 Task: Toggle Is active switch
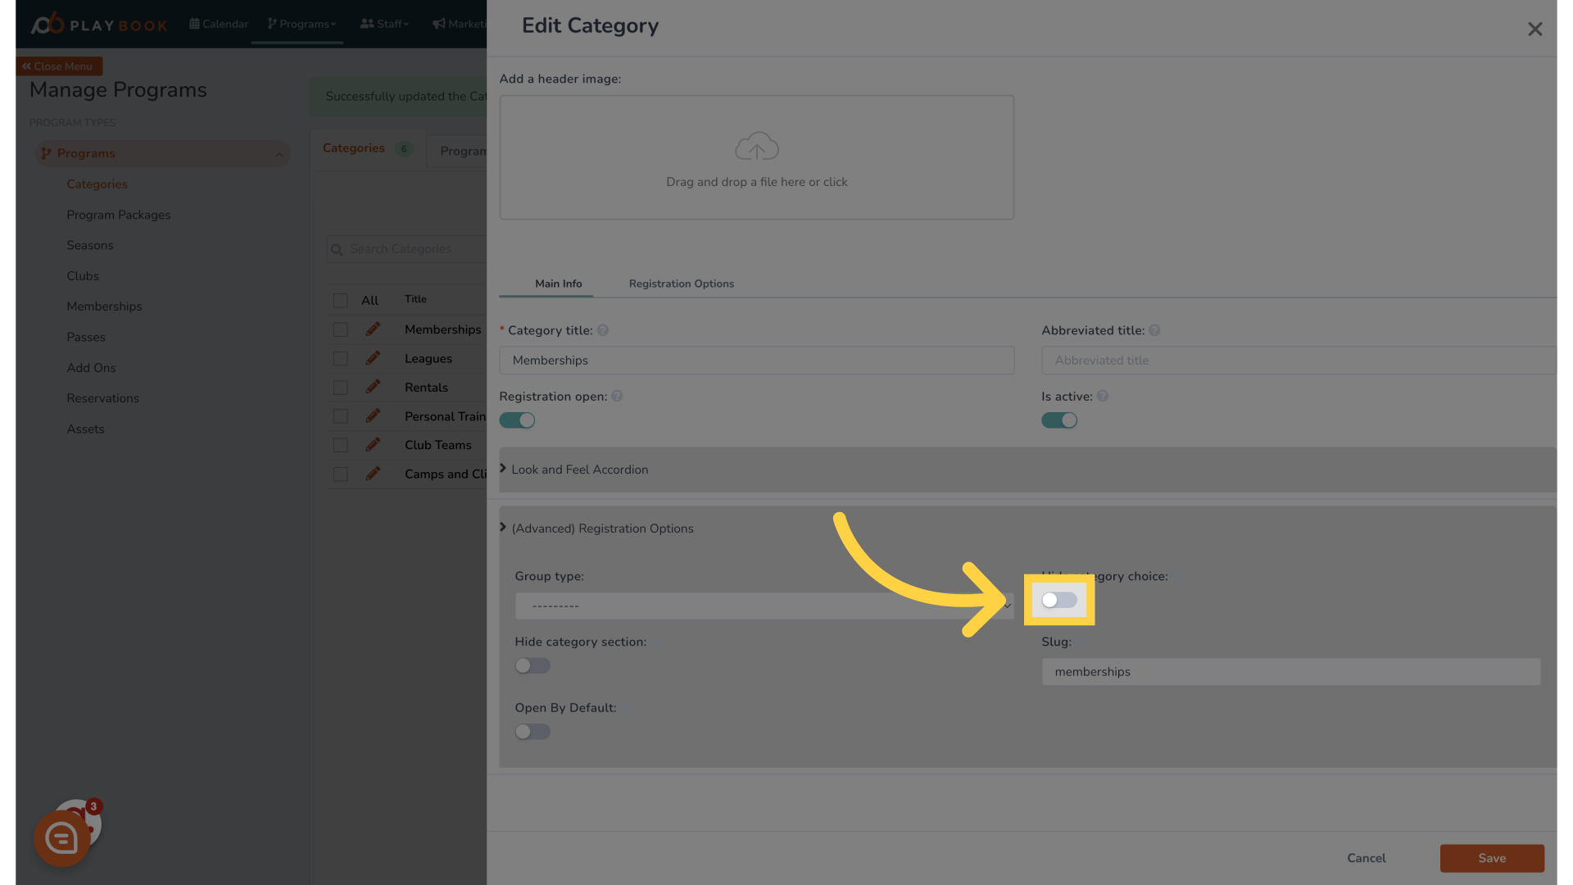point(1059,420)
